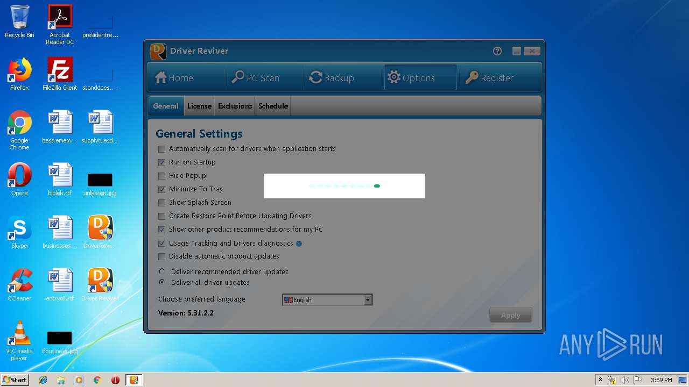Uncheck Run on Startup
689x387 pixels.
point(161,162)
